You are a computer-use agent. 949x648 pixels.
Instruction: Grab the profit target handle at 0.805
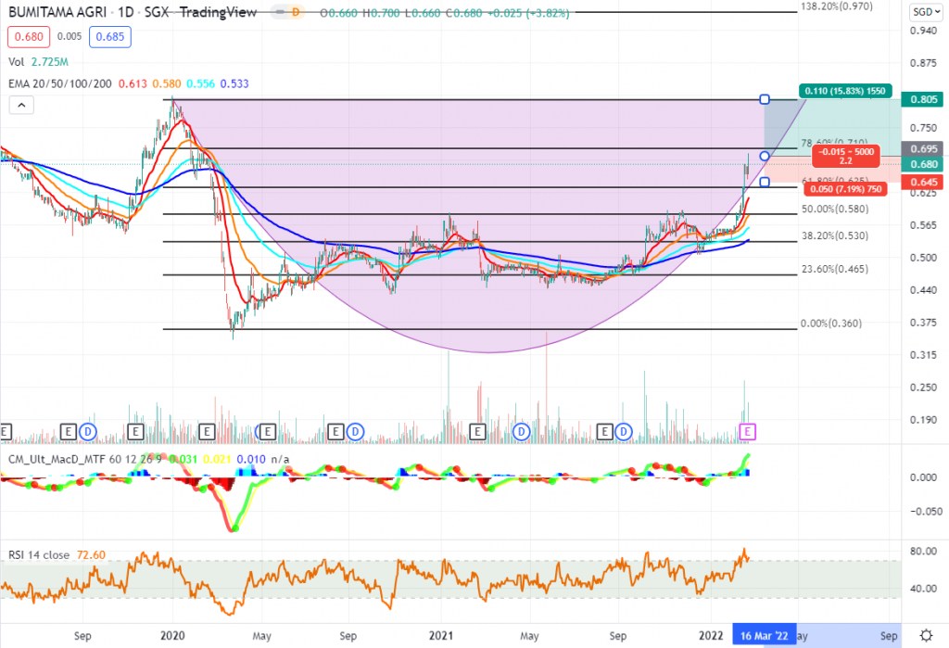click(x=765, y=99)
